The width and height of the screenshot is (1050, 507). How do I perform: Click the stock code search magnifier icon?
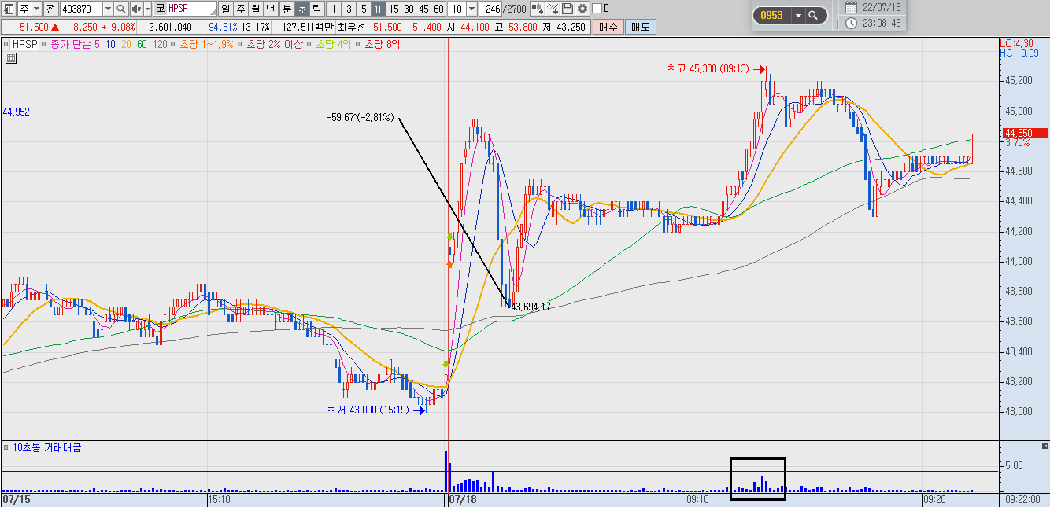(120, 9)
